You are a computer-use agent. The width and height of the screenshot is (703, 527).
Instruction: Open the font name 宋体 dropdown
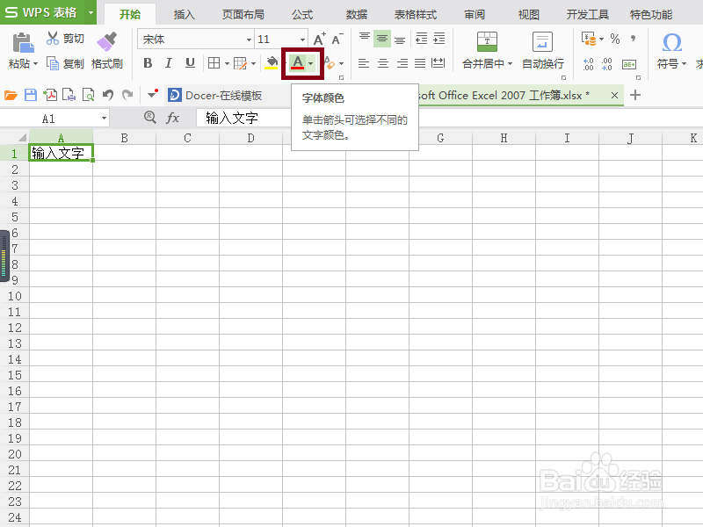tap(248, 39)
